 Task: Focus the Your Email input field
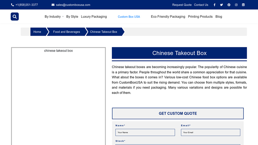(x=210, y=132)
